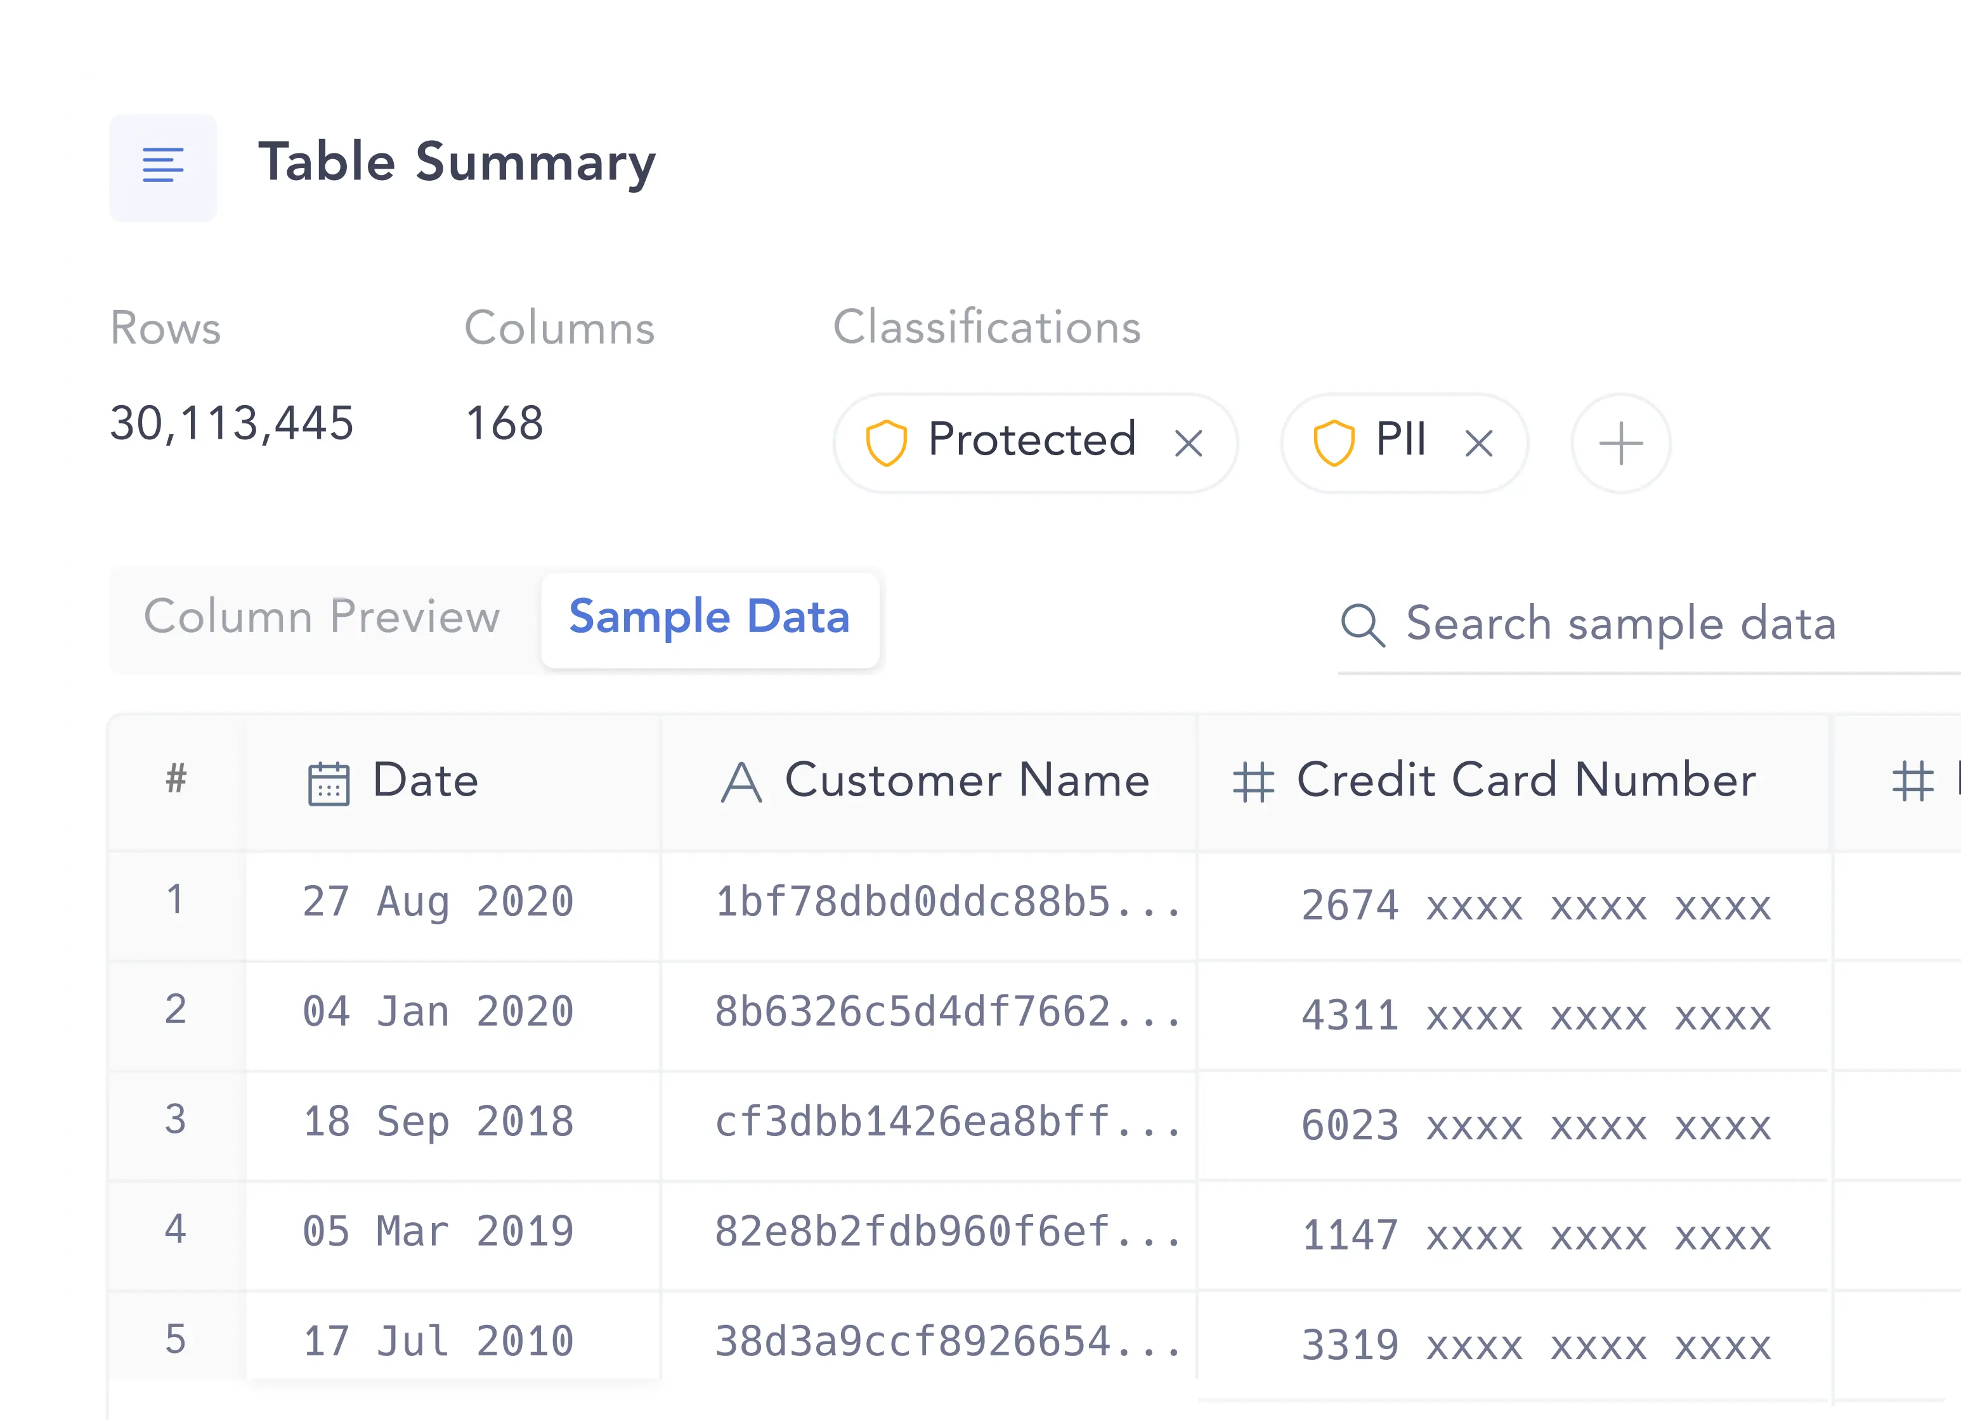
Task: Click the Customer Name column header
Action: click(x=928, y=782)
